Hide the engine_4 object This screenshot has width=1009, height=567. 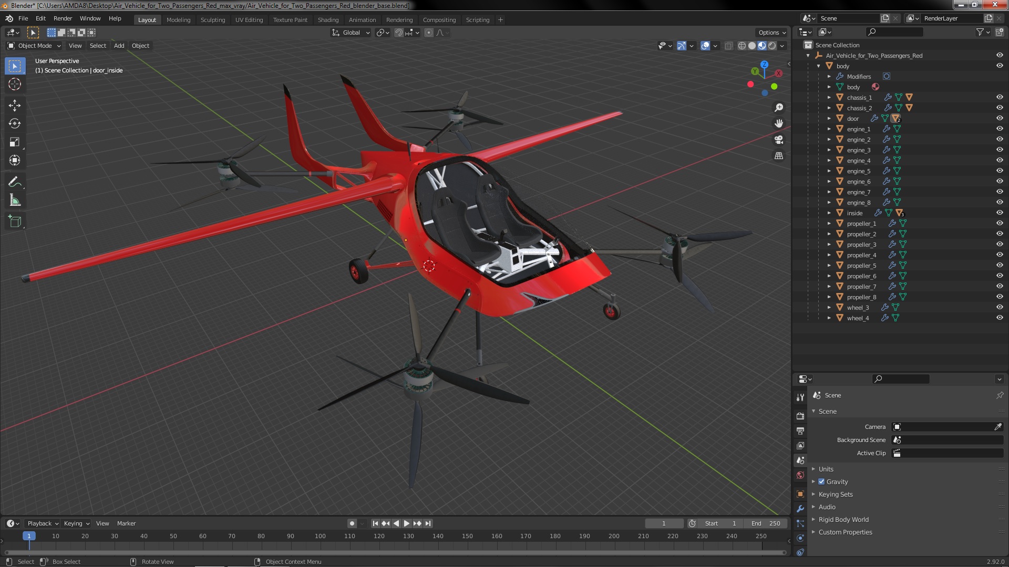pyautogui.click(x=1000, y=161)
